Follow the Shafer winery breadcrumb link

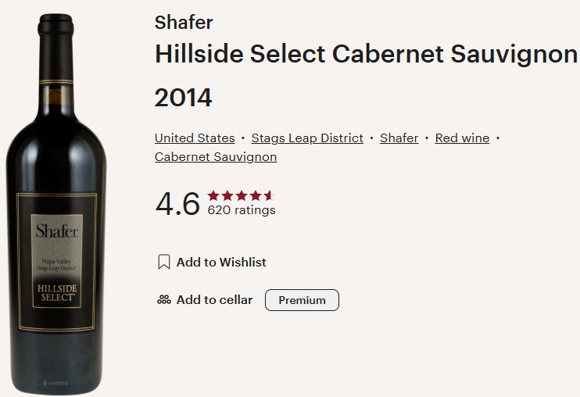(x=399, y=138)
